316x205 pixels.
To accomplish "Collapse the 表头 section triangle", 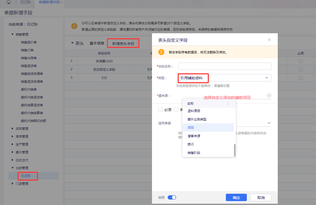I will click(x=72, y=43).
